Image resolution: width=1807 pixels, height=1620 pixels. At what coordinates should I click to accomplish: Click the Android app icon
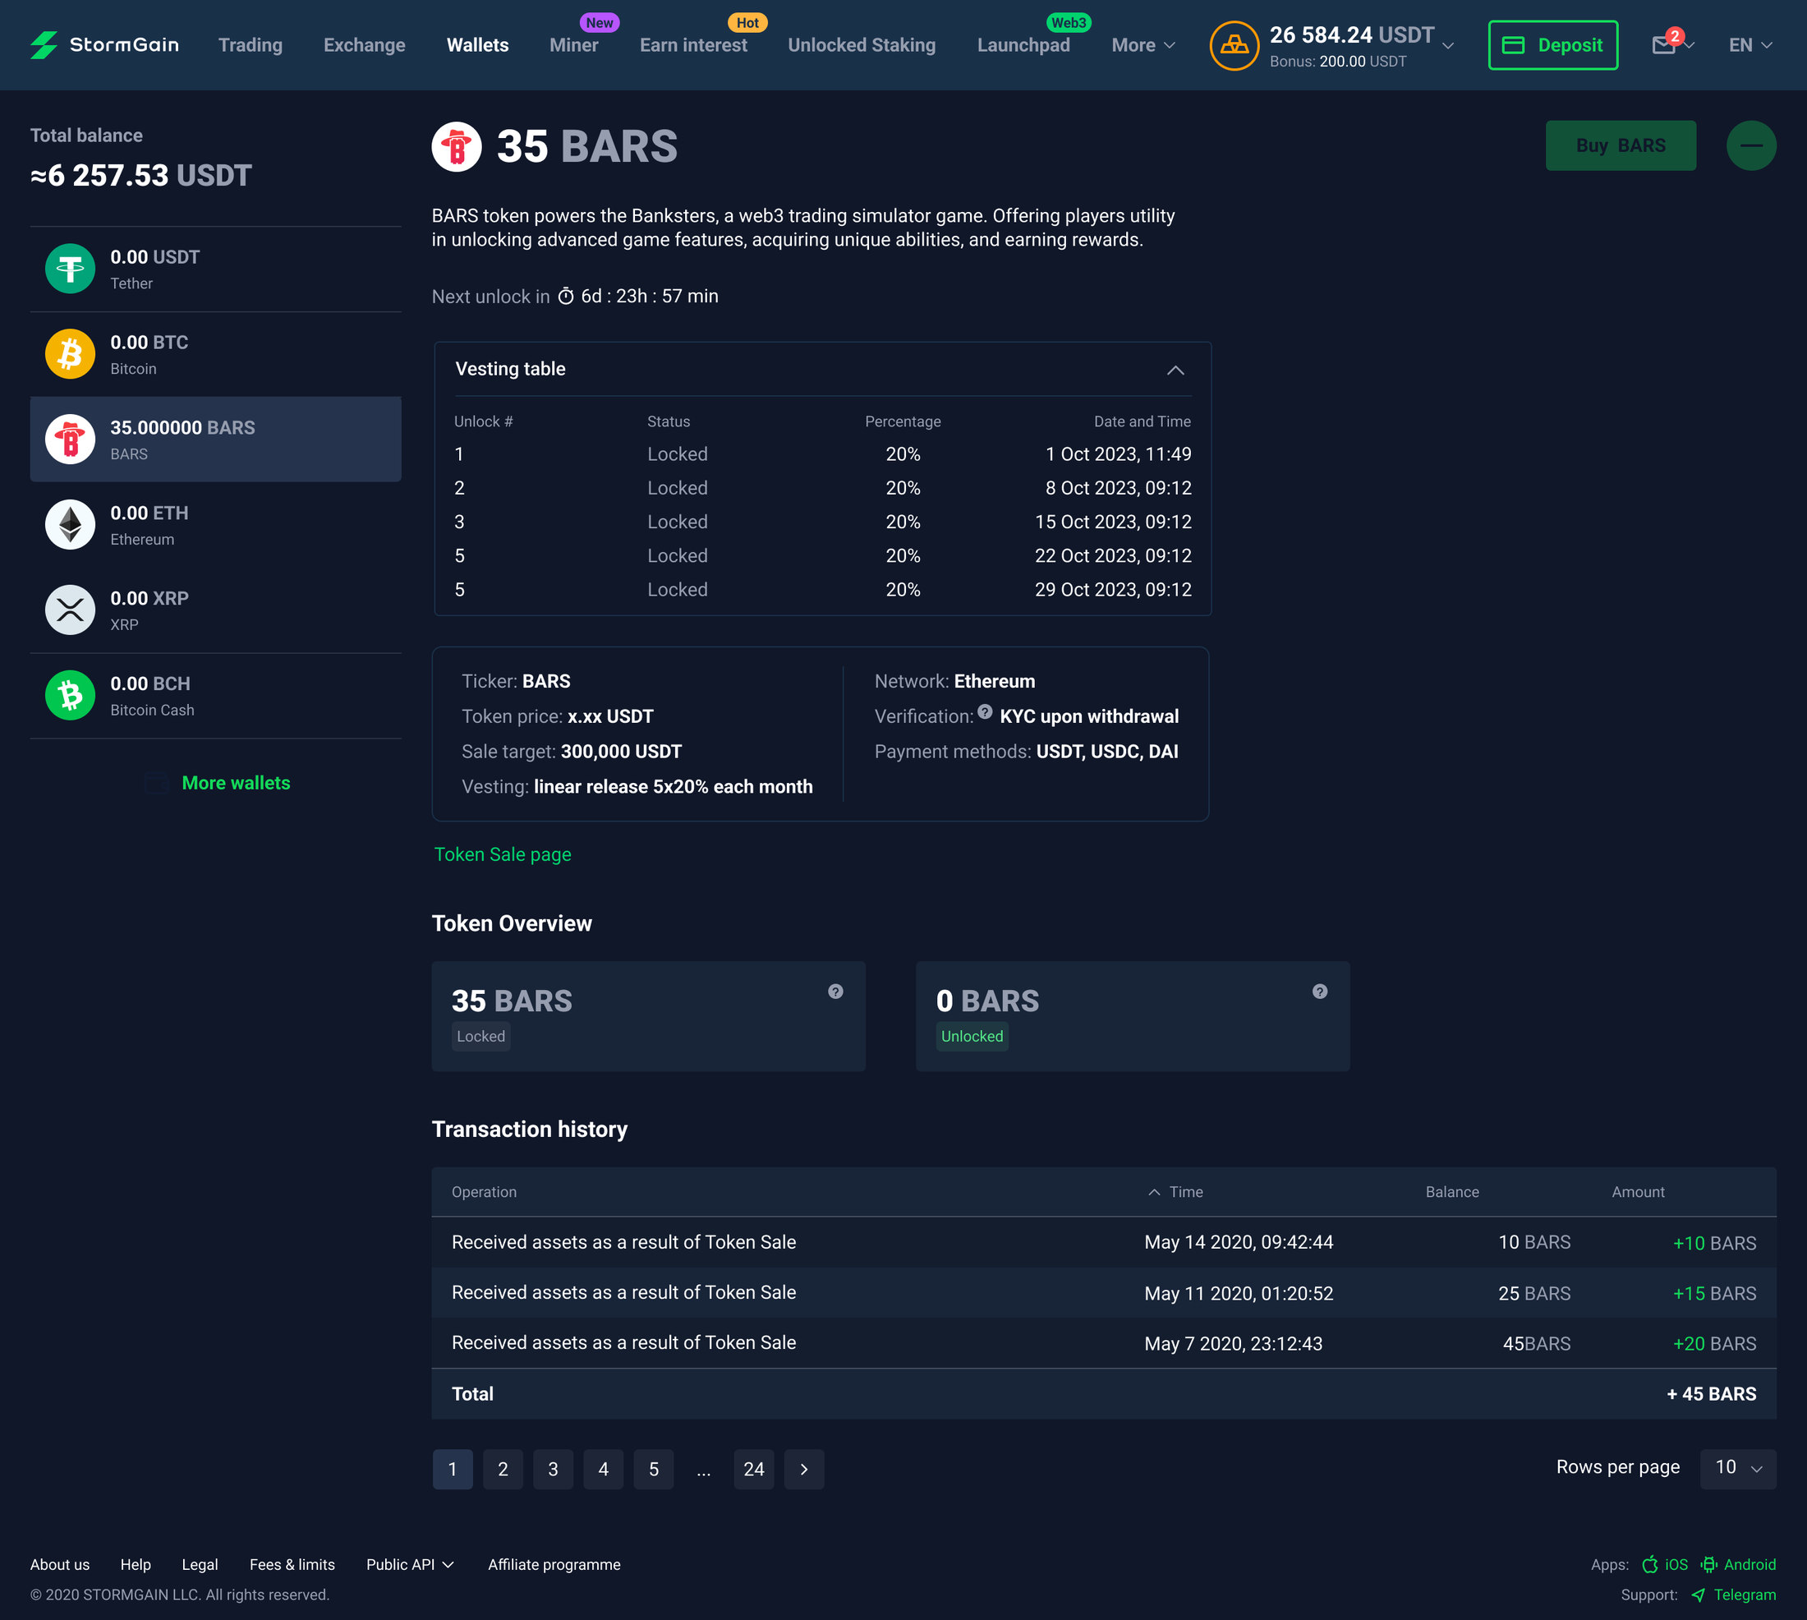click(x=1709, y=1564)
